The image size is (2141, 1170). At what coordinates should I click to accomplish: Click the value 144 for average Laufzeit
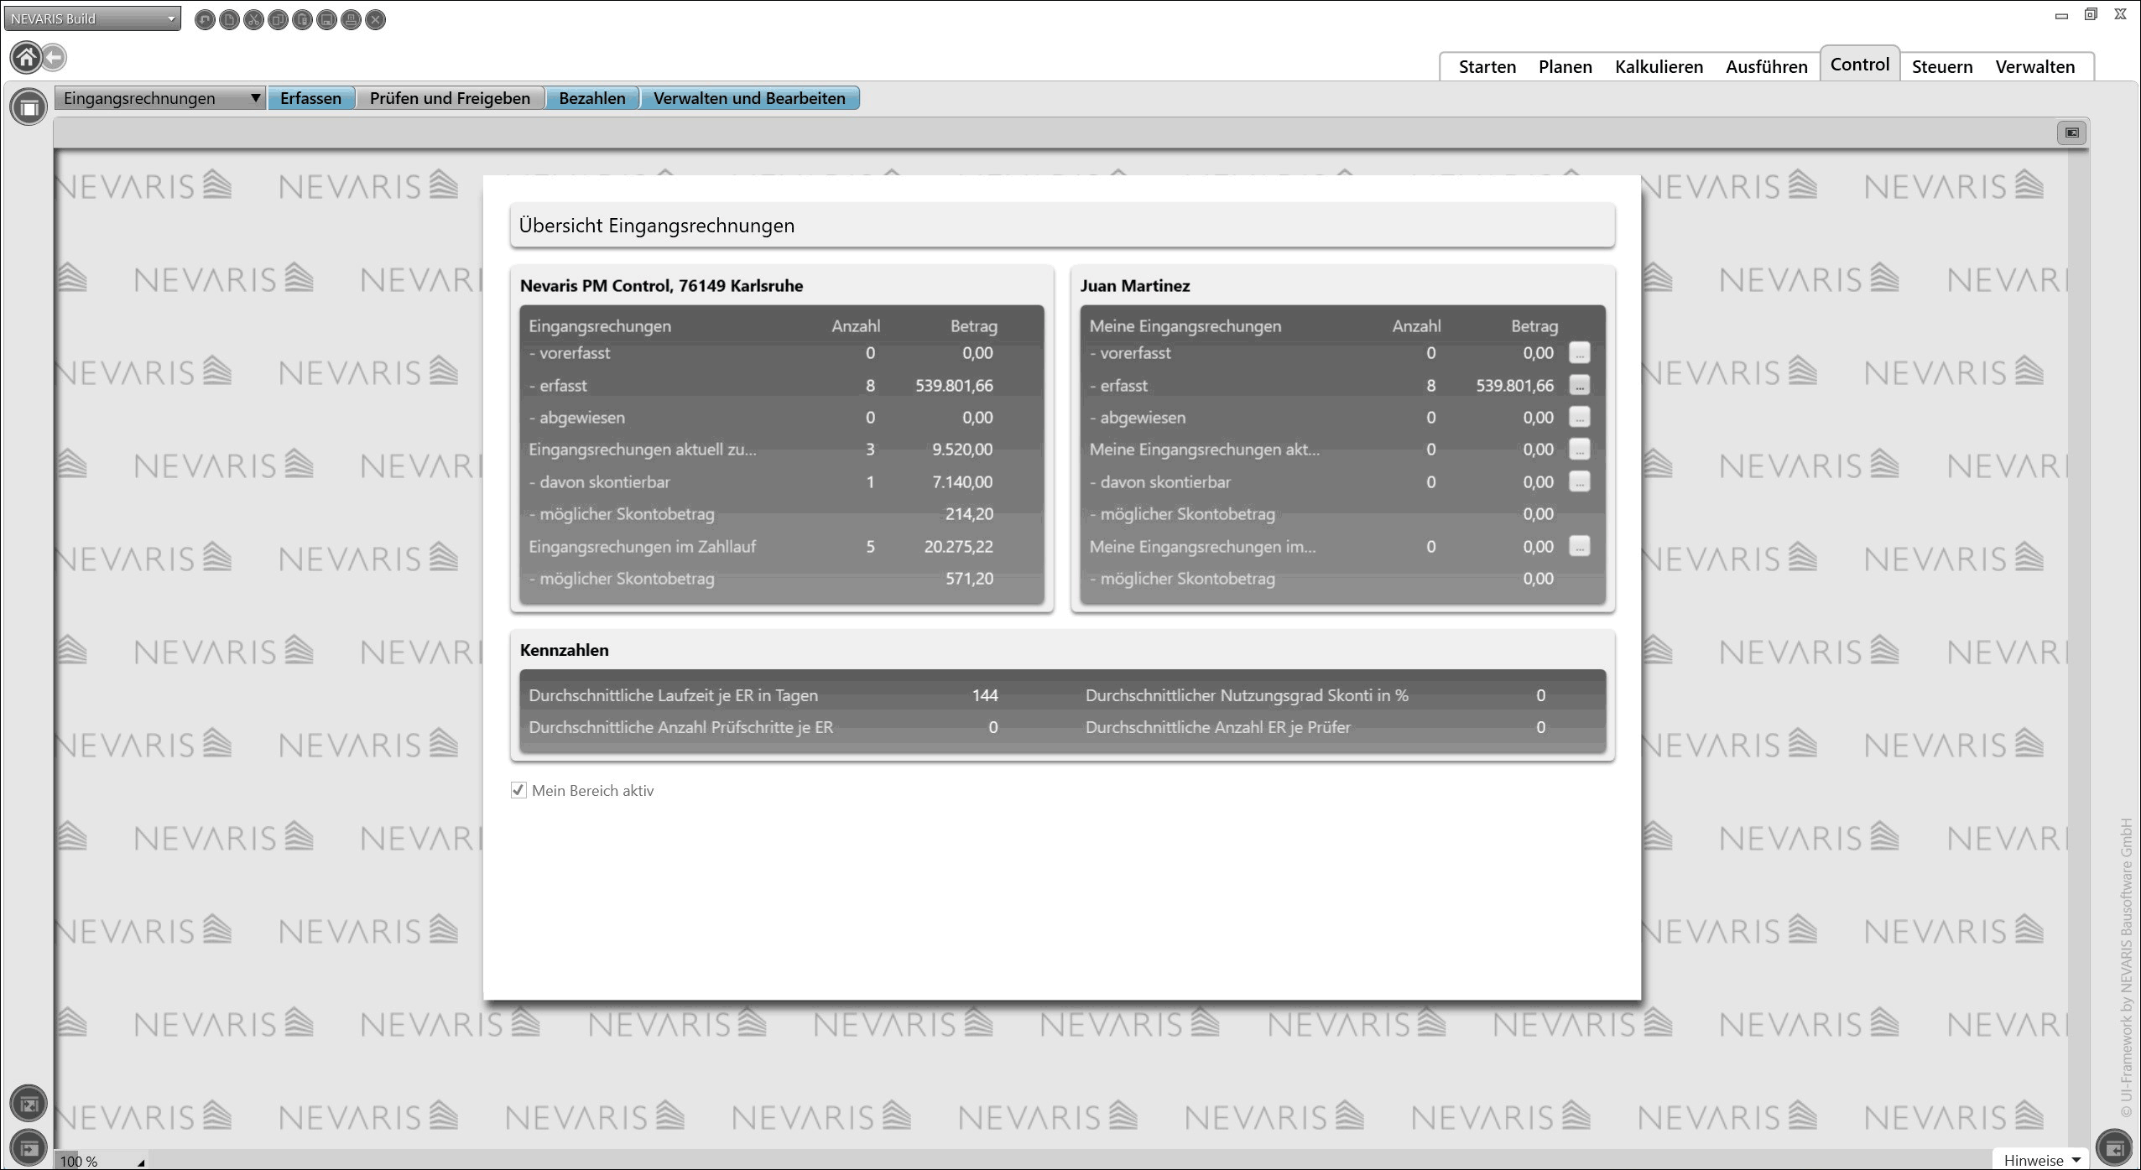[984, 695]
